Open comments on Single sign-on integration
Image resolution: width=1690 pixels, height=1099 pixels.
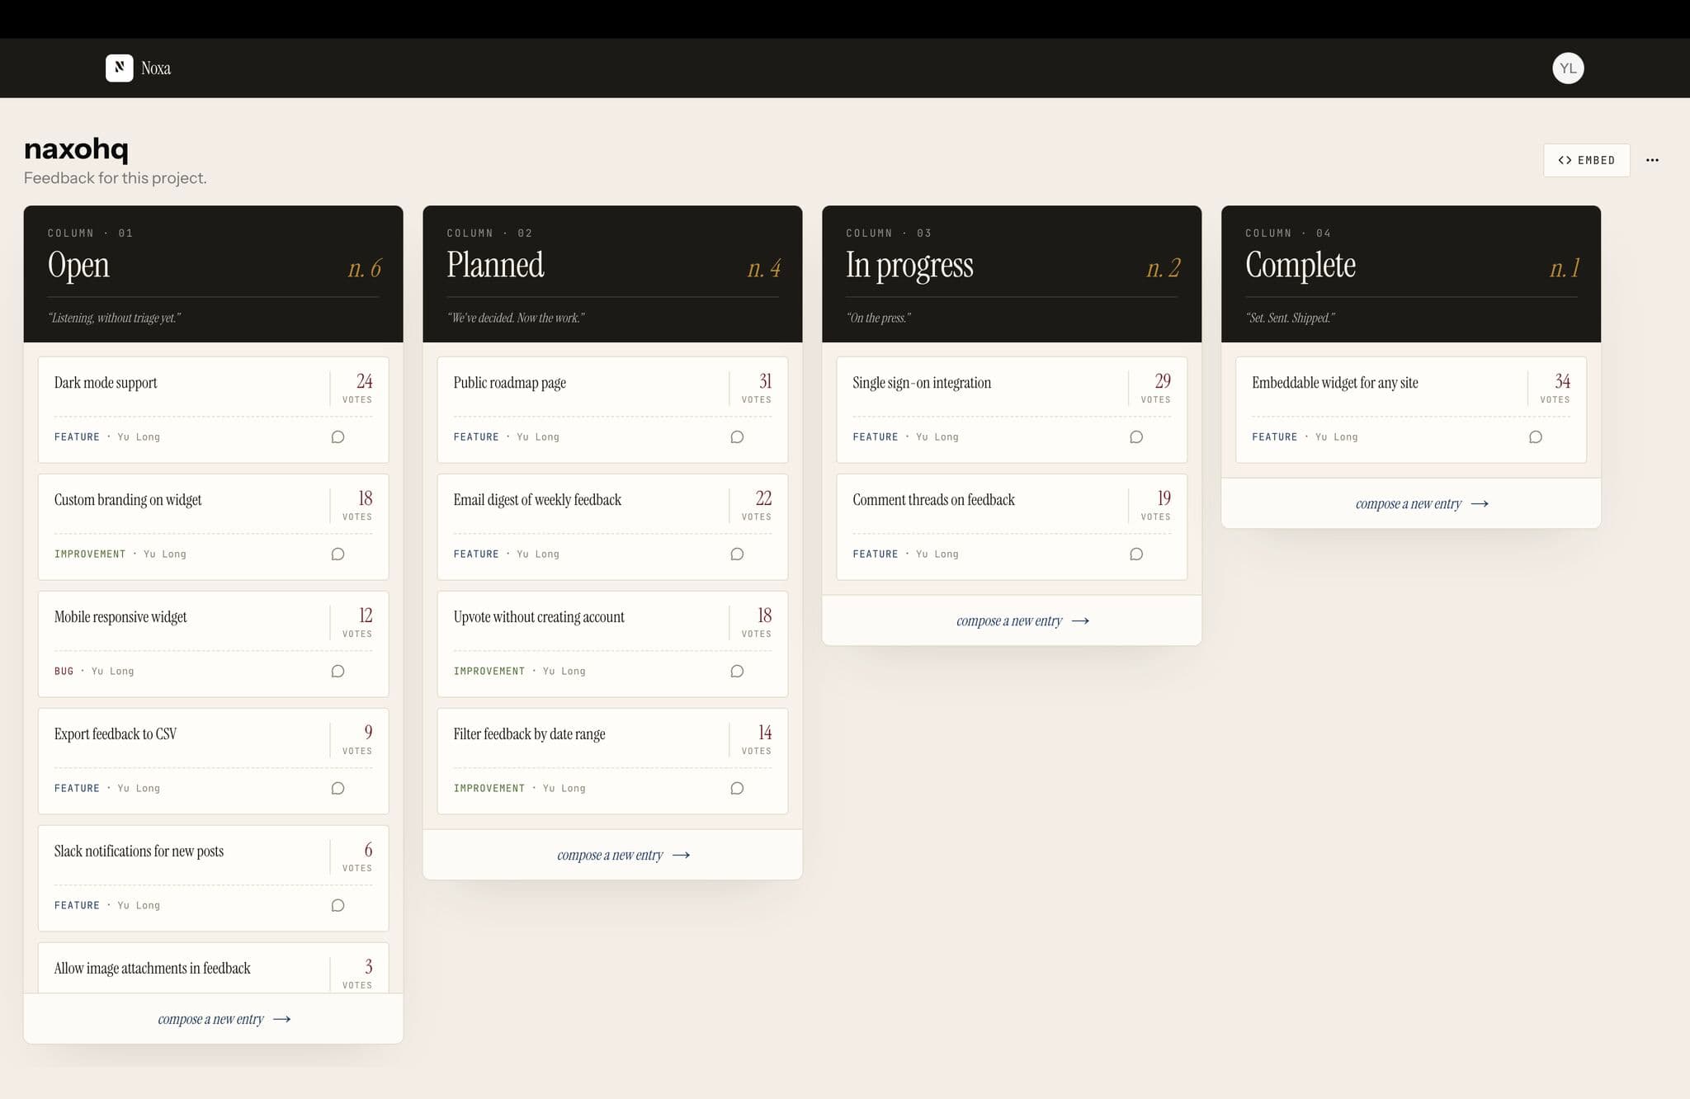coord(1136,436)
